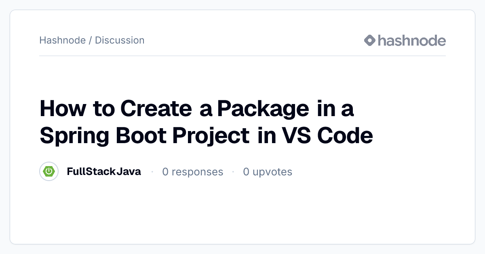Click the 0 upvotes counter
This screenshot has height=254, width=485.
coord(268,172)
